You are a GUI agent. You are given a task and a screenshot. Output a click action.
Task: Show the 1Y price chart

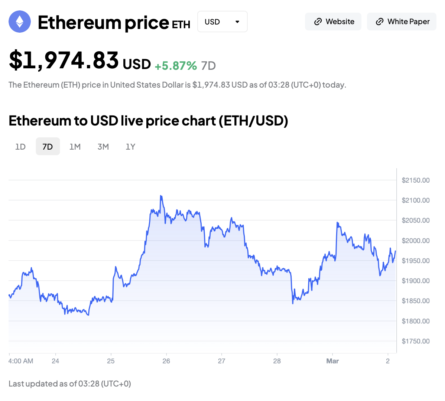tap(130, 147)
